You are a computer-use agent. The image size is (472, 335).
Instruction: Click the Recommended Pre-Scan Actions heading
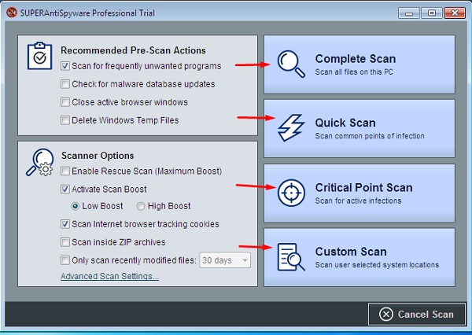coord(133,50)
